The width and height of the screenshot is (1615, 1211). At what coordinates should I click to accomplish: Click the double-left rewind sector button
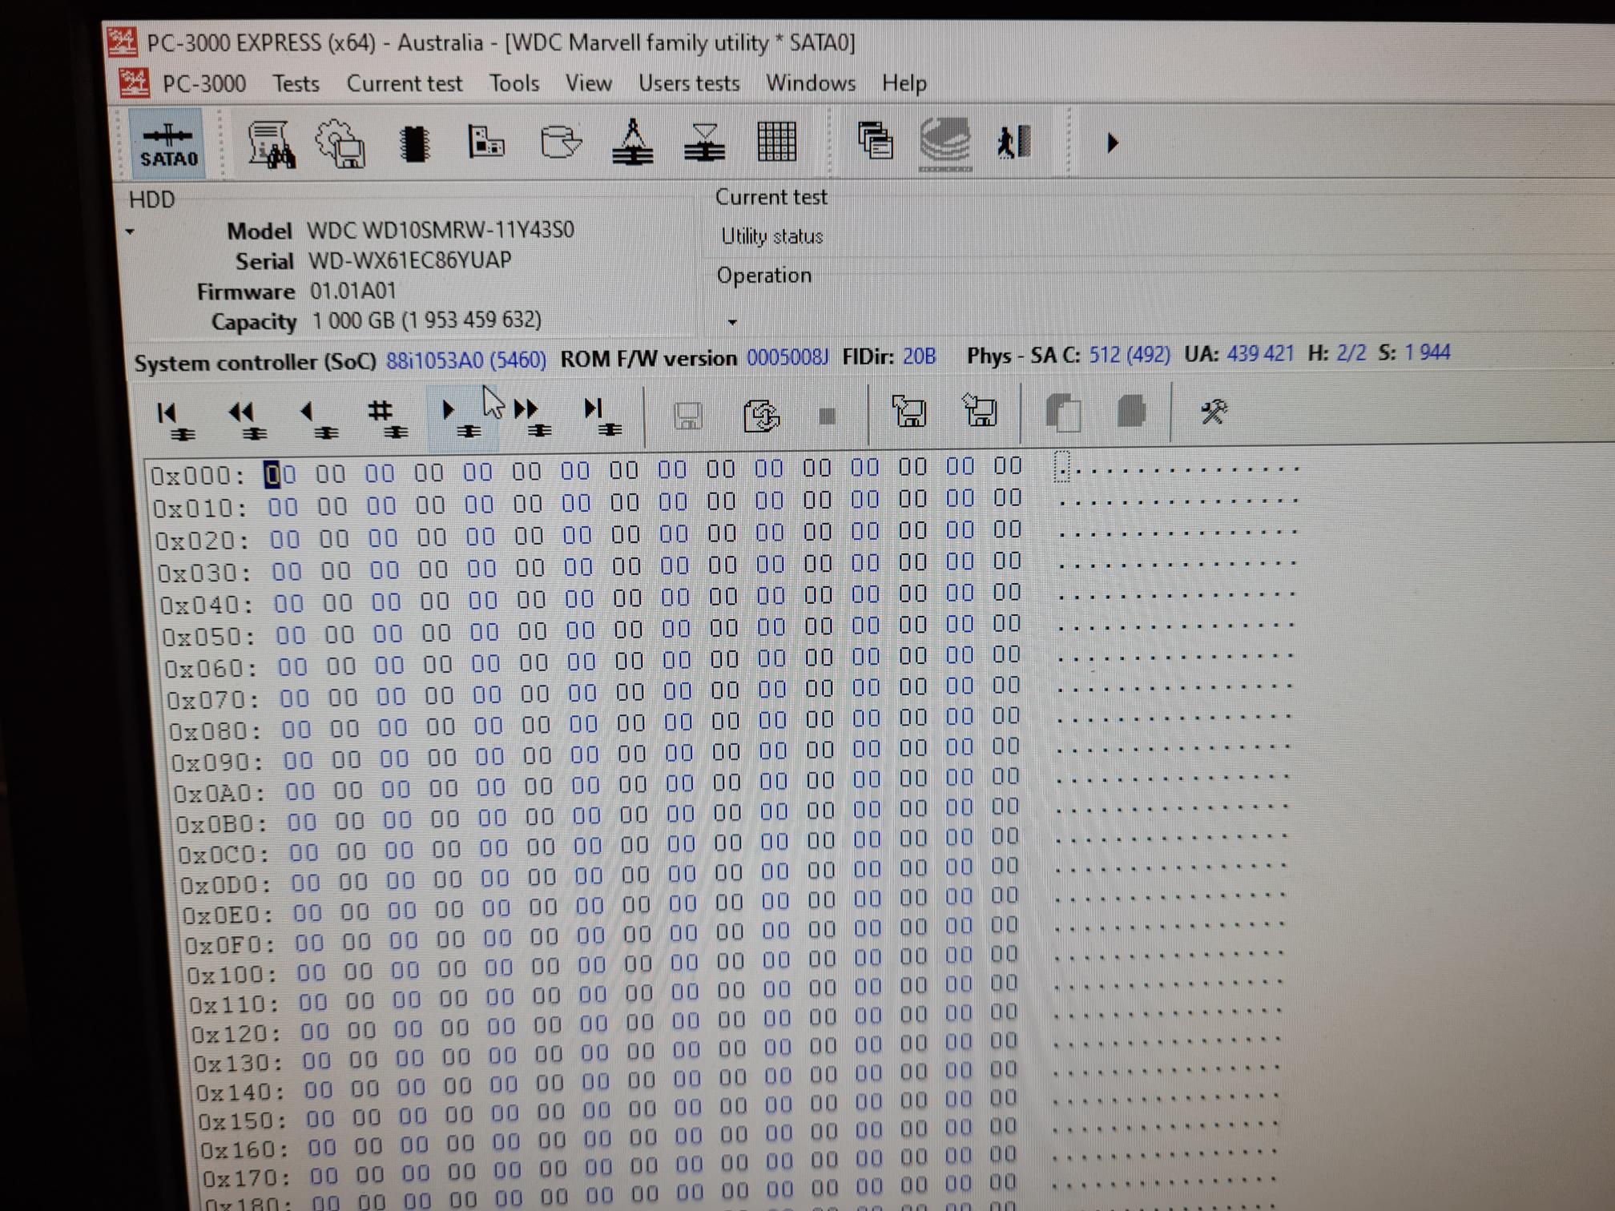coord(247,420)
